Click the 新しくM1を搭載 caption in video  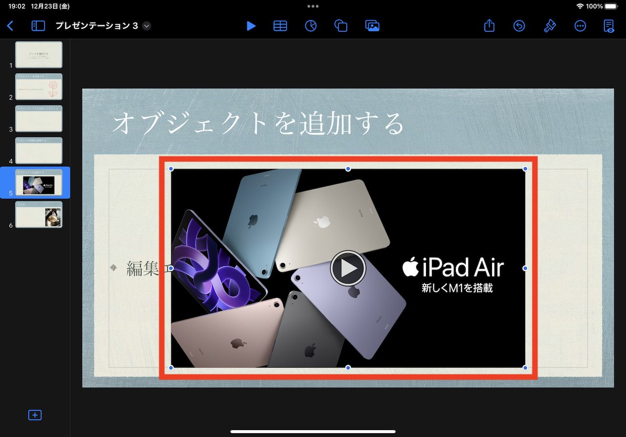point(457,288)
